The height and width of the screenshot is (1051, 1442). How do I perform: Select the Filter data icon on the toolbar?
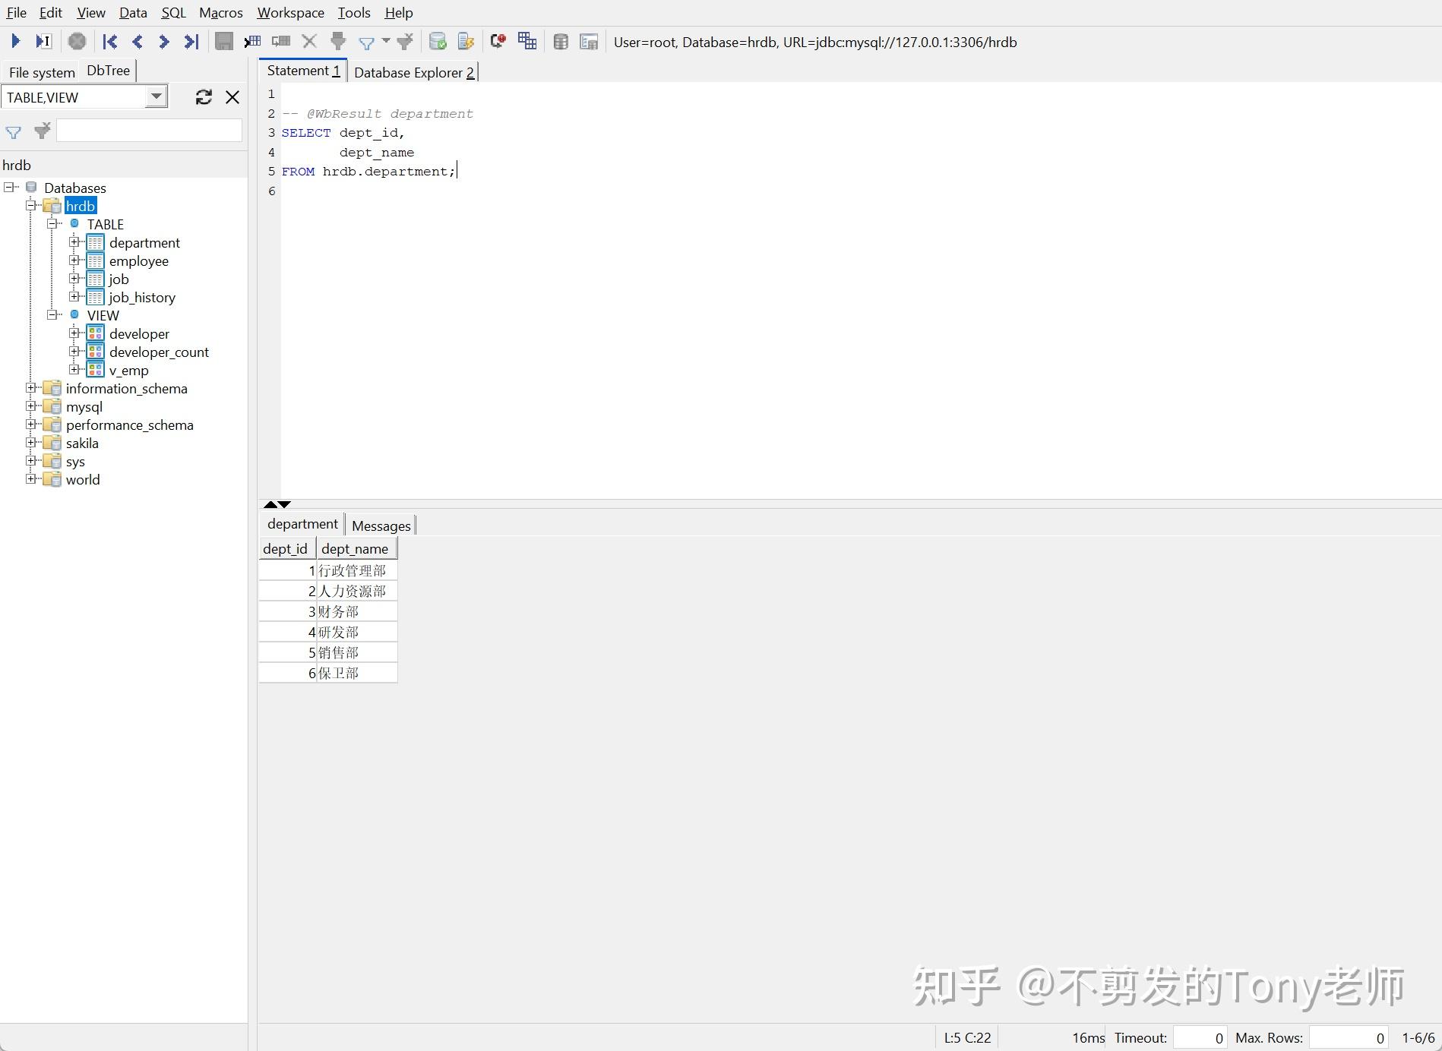click(x=367, y=41)
